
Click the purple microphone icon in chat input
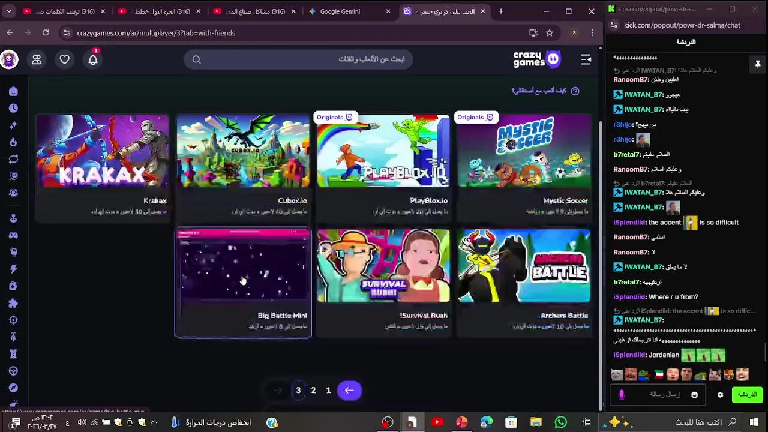[x=622, y=394]
